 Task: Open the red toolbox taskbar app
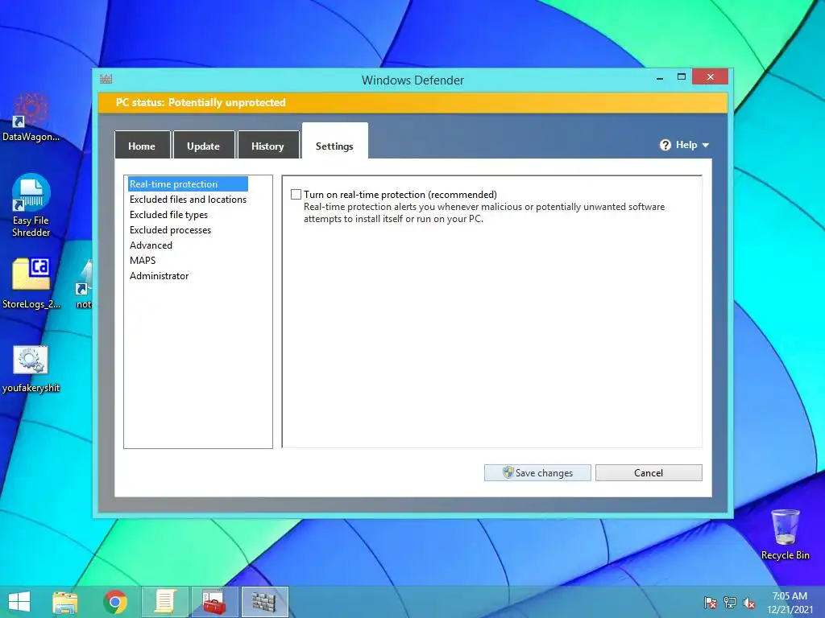[x=214, y=602]
